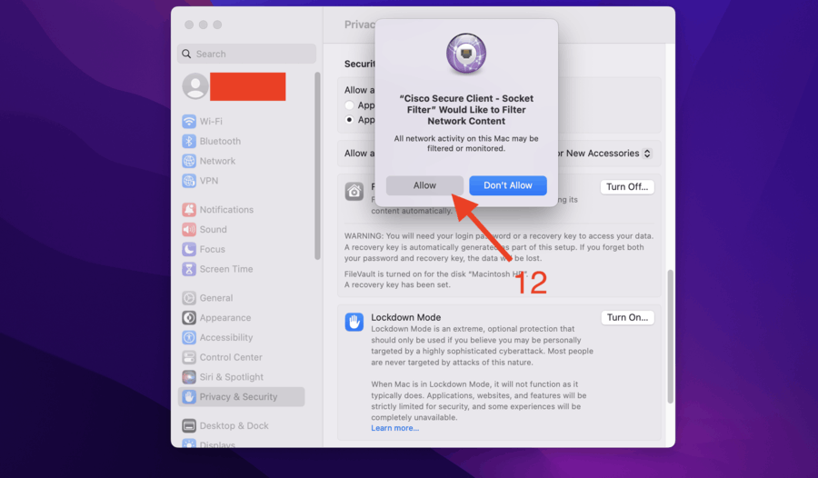Click Allow in the network filter dialog
Viewport: 818px width, 478px height.
(424, 185)
